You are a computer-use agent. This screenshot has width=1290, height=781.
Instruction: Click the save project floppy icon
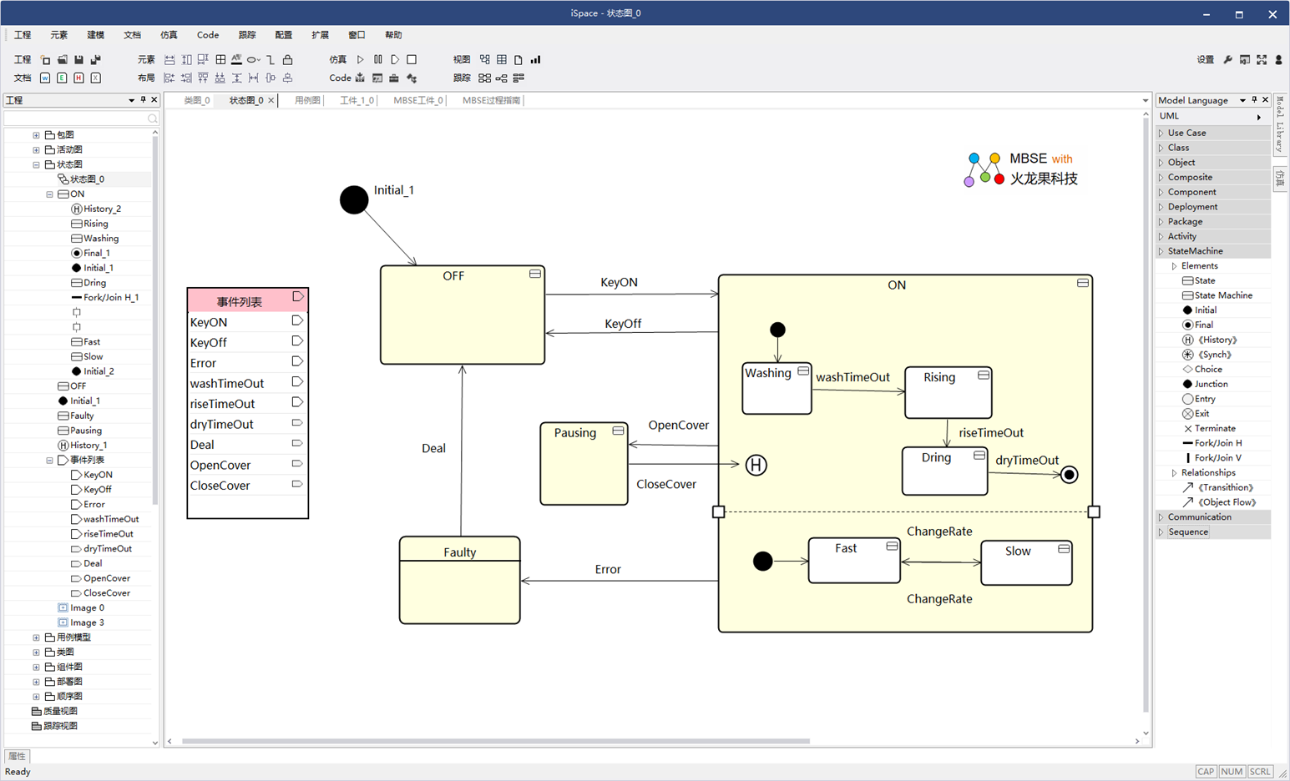click(x=78, y=60)
